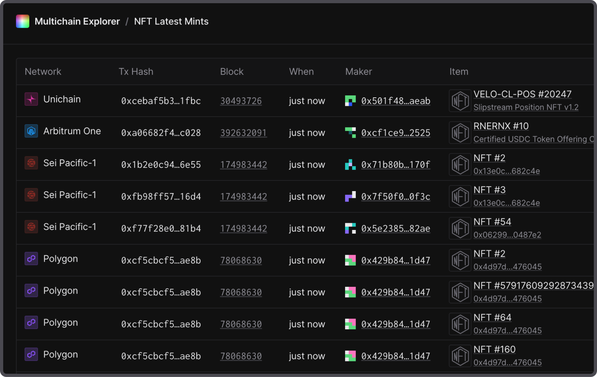Click the Multichain Explorer rainbow logo
The image size is (597, 377).
pos(22,21)
